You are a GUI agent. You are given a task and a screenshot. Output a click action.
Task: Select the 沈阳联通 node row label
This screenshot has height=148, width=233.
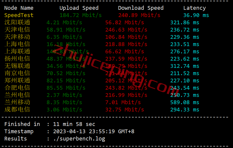tap(17, 23)
